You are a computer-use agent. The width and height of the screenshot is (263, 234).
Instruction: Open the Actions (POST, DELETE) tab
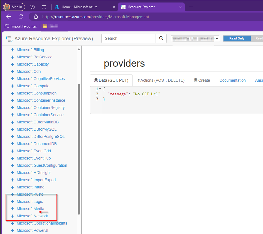pyautogui.click(x=161, y=80)
